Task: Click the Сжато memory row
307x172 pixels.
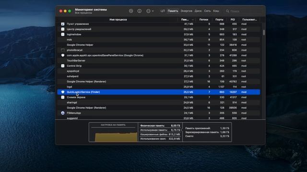Action: coord(207,136)
